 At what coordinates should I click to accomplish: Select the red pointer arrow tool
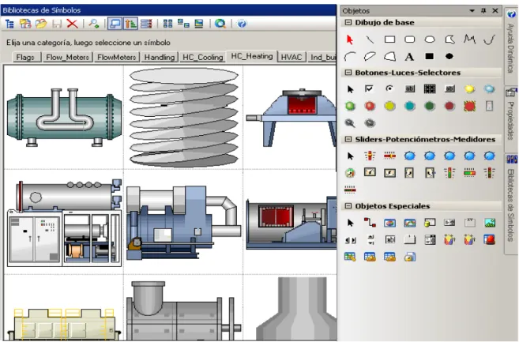(x=350, y=39)
